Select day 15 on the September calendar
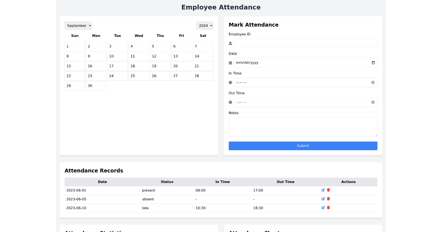 pyautogui.click(x=74, y=66)
